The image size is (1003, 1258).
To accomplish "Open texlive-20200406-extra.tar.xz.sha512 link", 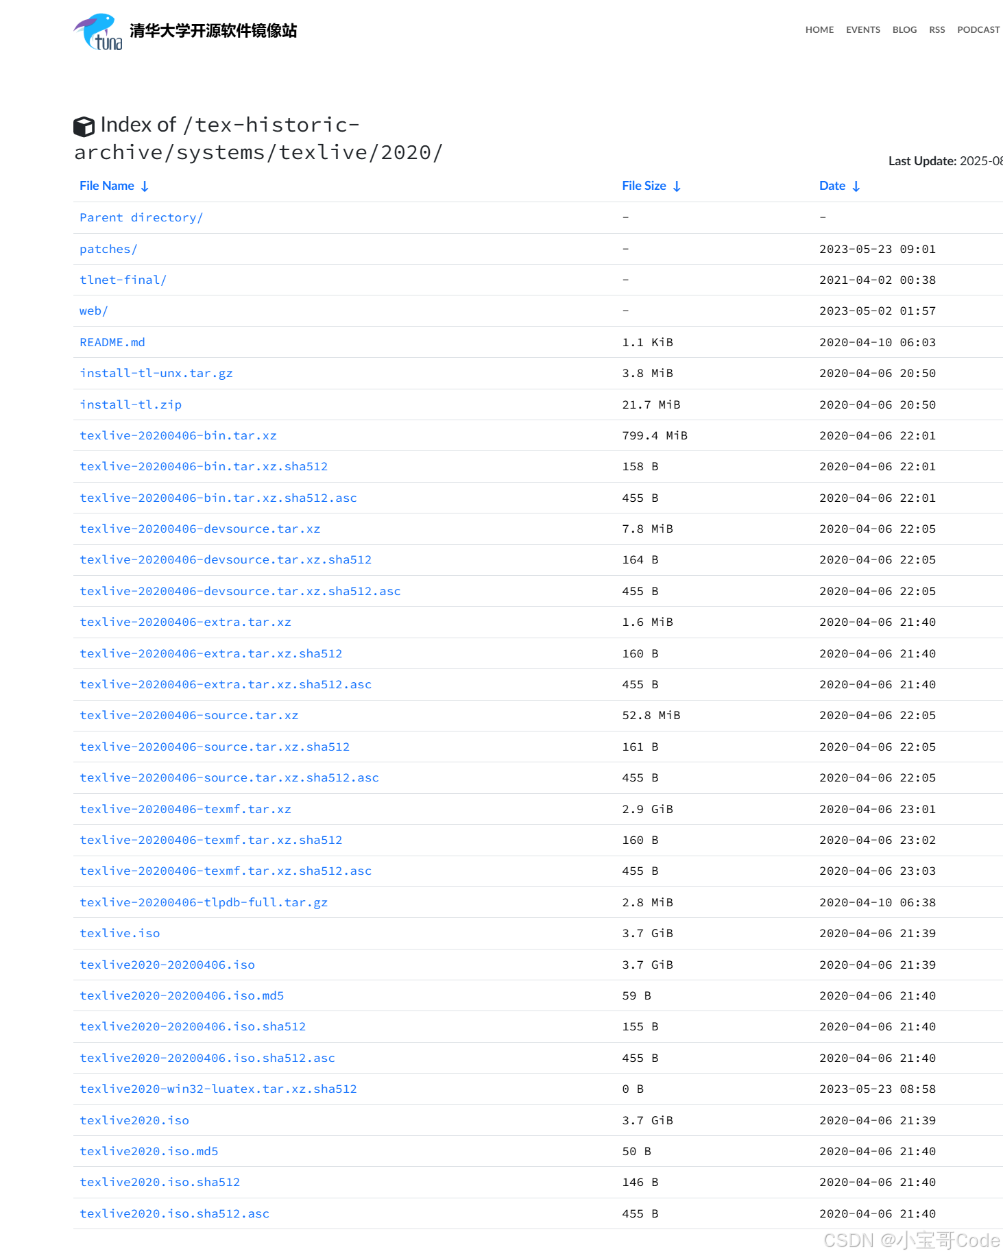I will [x=211, y=653].
